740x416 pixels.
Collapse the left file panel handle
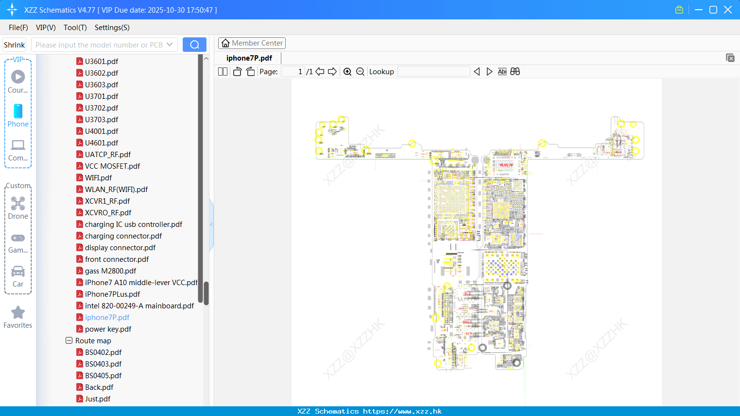[x=211, y=224]
